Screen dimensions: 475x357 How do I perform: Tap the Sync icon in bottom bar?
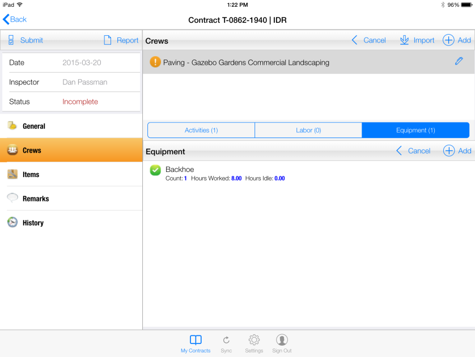point(226,340)
